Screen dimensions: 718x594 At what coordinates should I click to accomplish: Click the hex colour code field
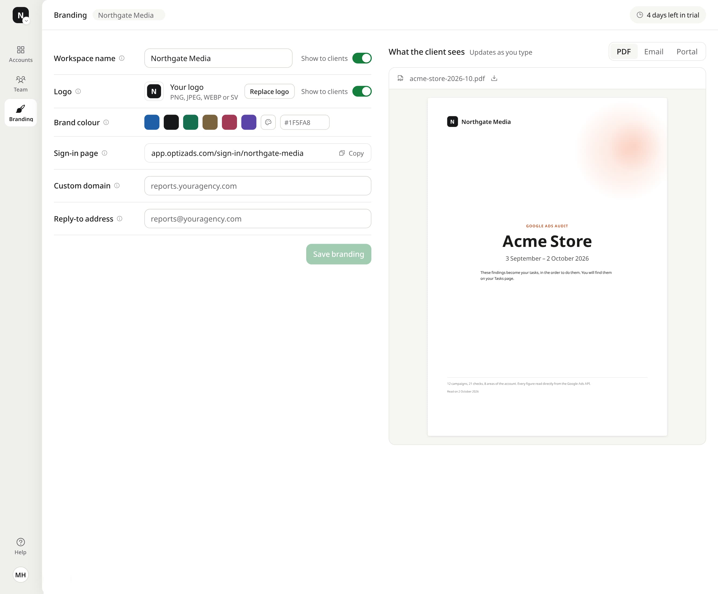(305, 122)
